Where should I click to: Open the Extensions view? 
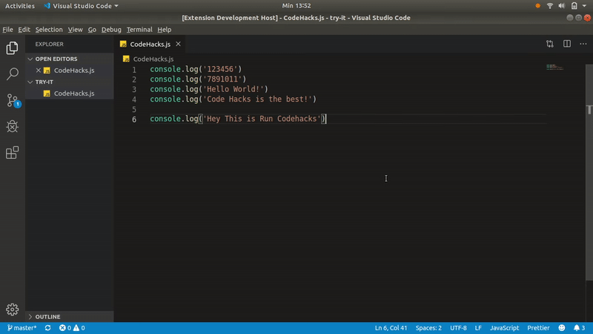tap(12, 153)
